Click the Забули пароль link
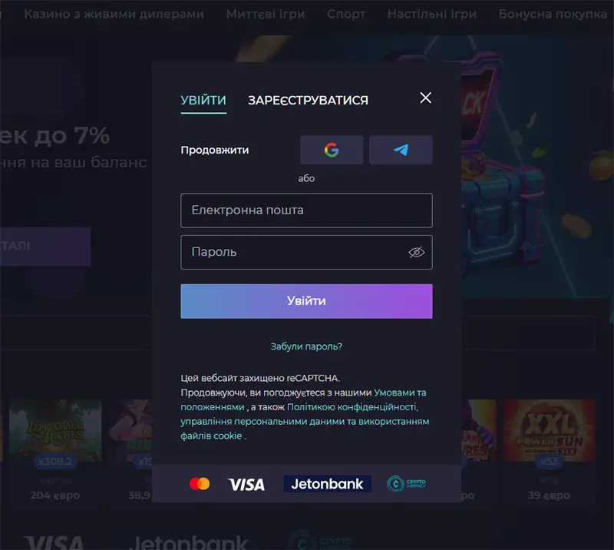The width and height of the screenshot is (614, 550). coord(306,346)
